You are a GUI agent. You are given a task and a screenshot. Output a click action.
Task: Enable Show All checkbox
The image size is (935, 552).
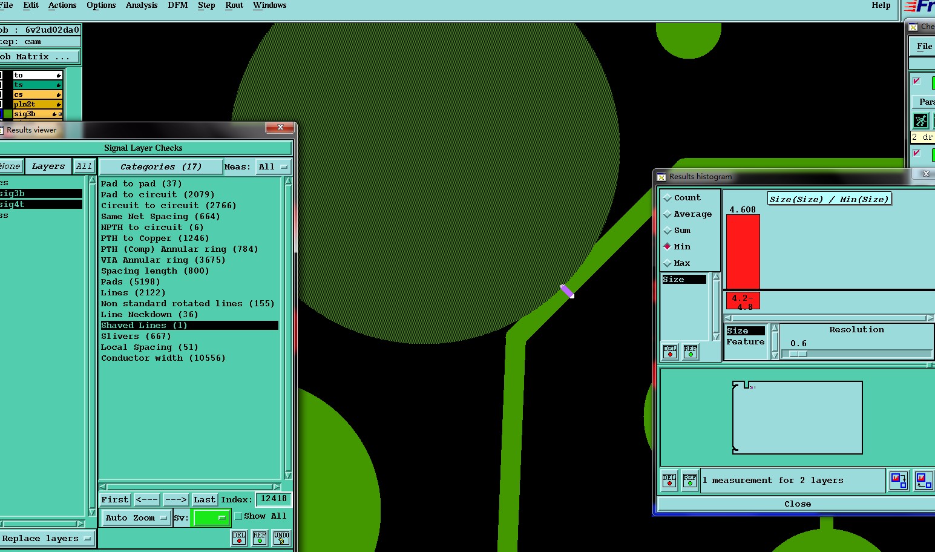coord(238,516)
